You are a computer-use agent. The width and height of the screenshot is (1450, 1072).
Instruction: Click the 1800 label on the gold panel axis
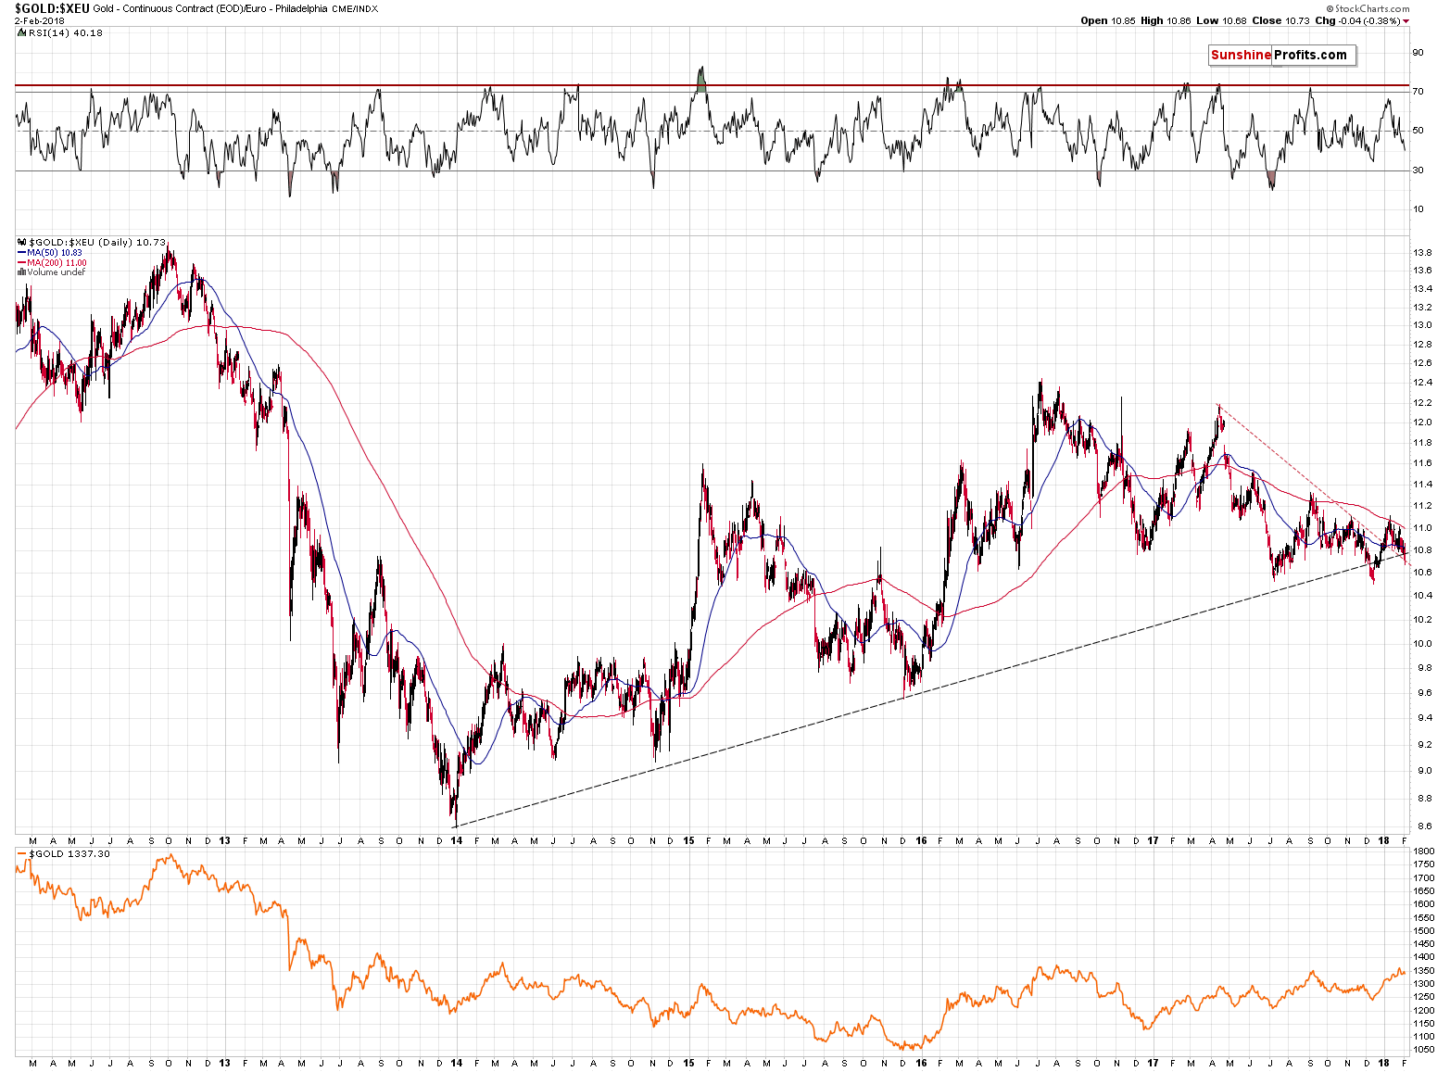coord(1424,851)
